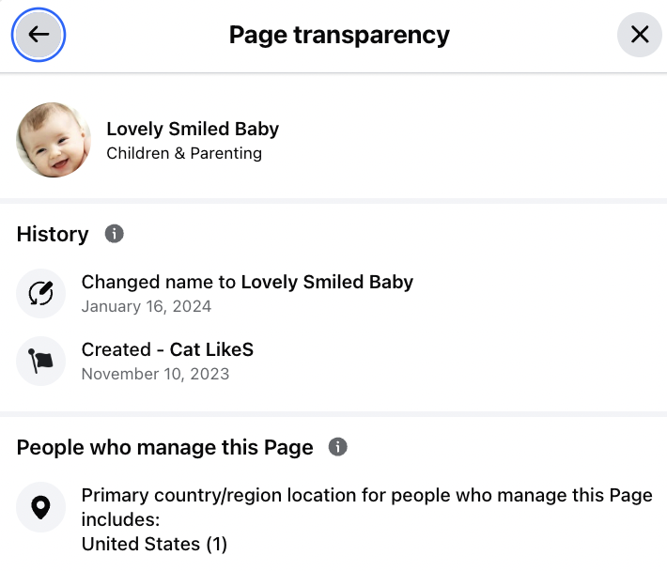
Task: Click the History info icon
Action: 115,234
